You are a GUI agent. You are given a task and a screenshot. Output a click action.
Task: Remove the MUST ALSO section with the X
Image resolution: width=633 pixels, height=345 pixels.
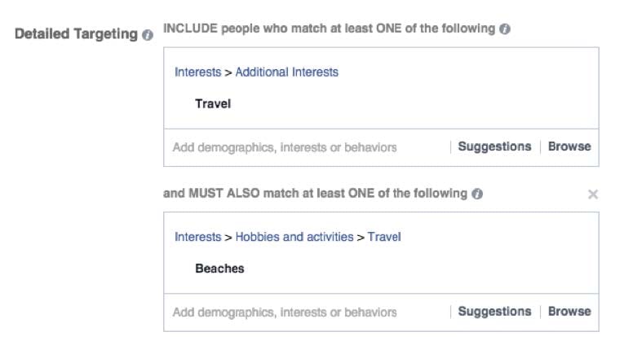[x=593, y=194]
